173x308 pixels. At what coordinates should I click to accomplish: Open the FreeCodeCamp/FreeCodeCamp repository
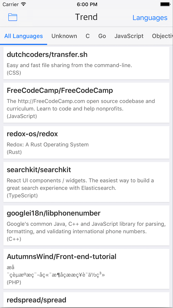tap(86, 103)
